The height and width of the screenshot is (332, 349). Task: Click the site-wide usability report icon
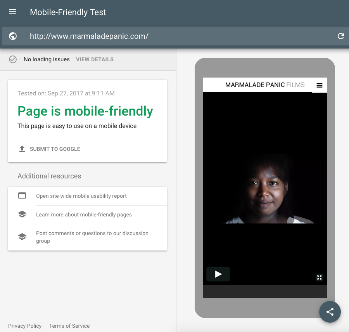[x=22, y=196]
